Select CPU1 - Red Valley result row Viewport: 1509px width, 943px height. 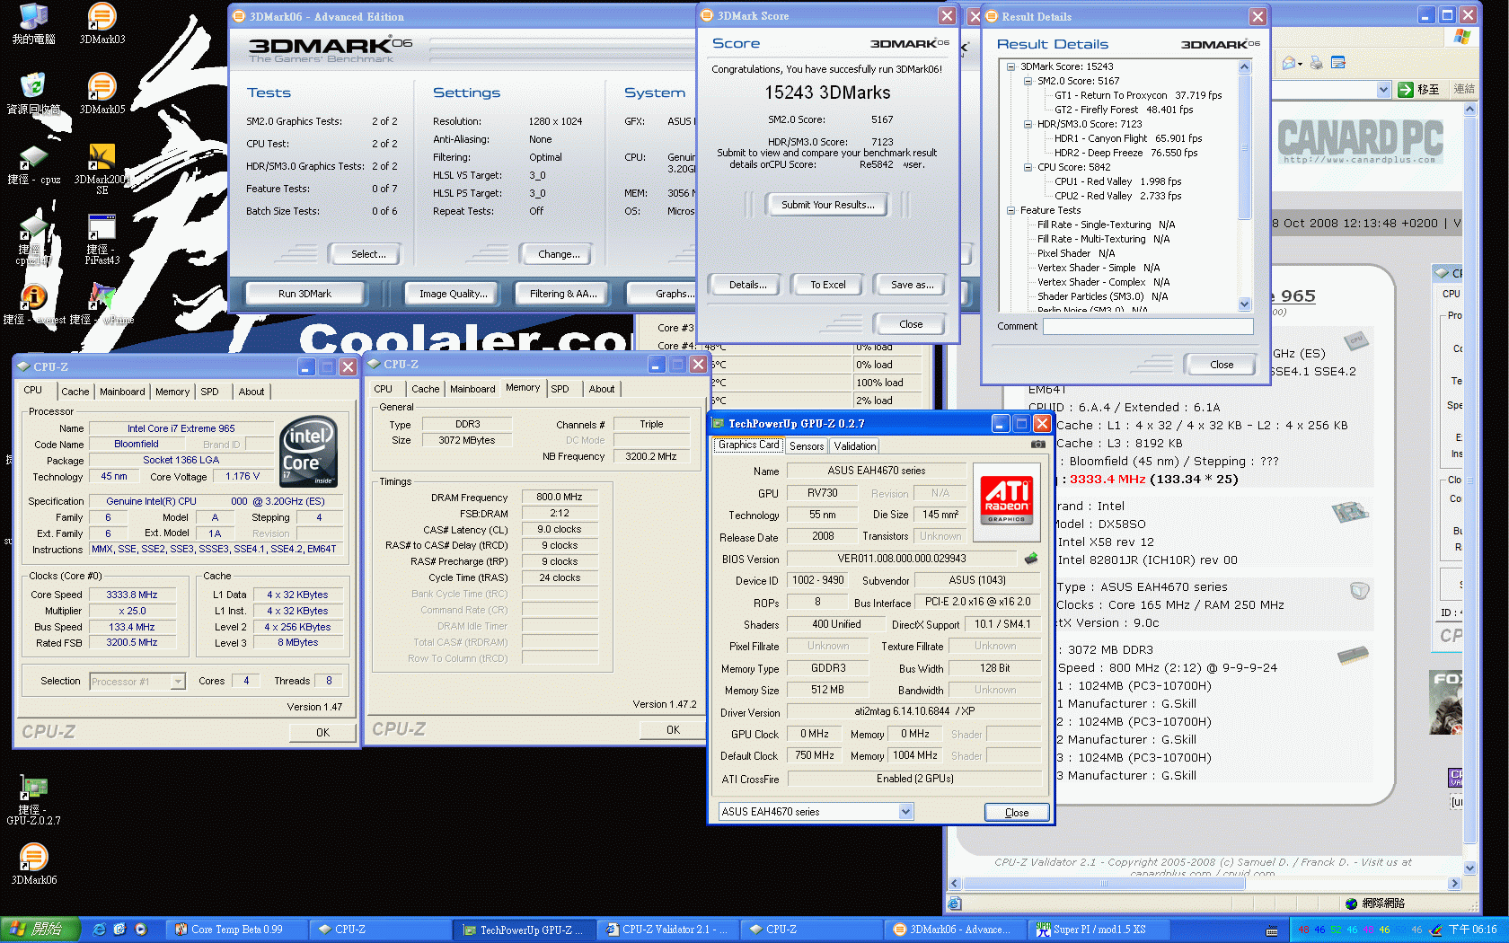point(1117,181)
